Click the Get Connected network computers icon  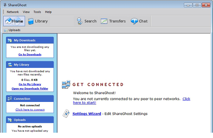[66, 84]
